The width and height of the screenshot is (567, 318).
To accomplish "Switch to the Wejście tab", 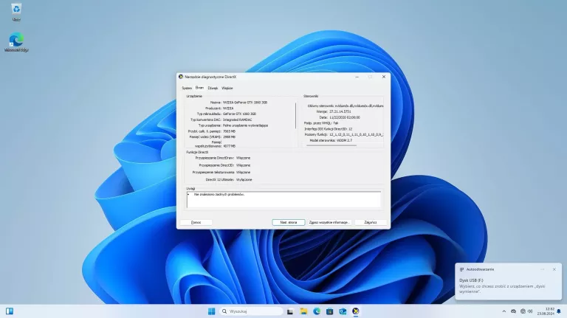I will 227,89.
